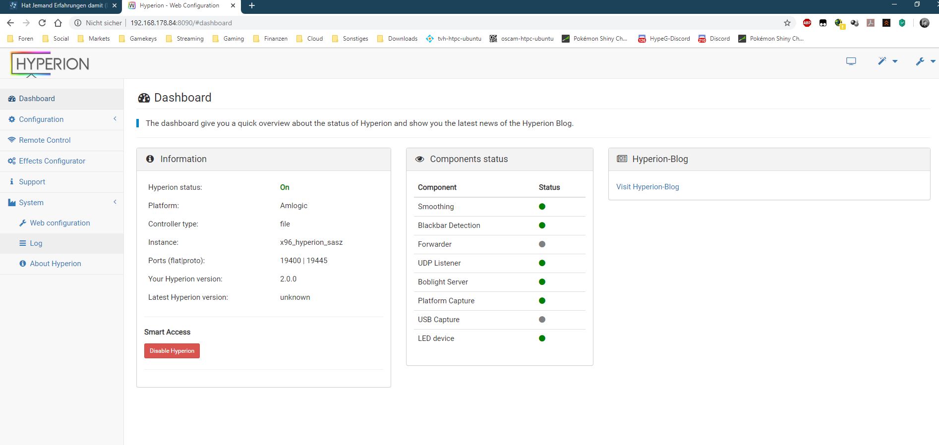Open Remote Control page
This screenshot has height=445, width=939.
[61, 140]
